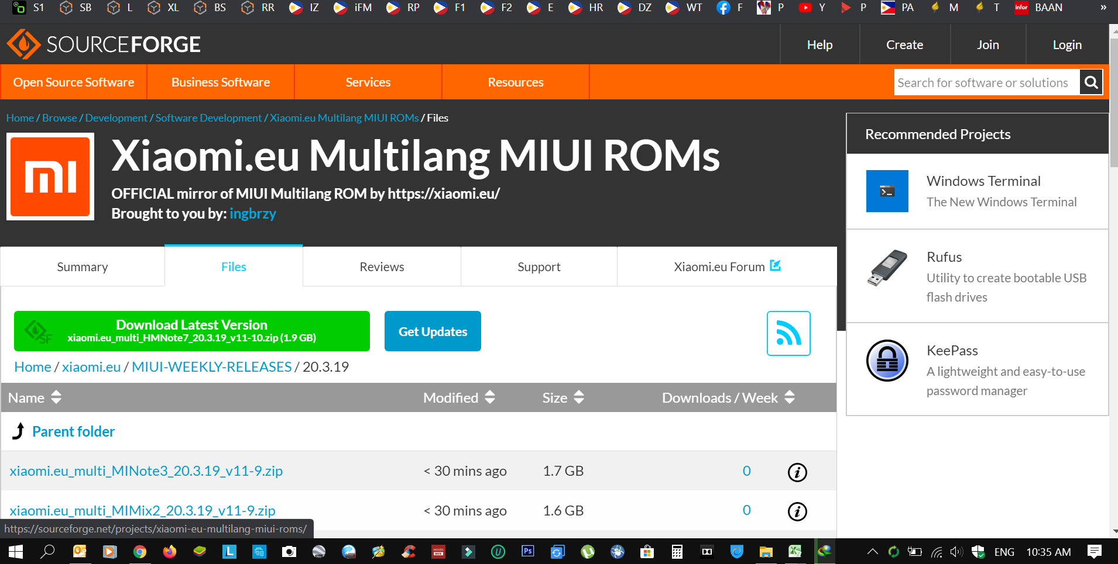The image size is (1118, 564).
Task: Open the Windows Terminal recommended project
Action: coord(983,181)
